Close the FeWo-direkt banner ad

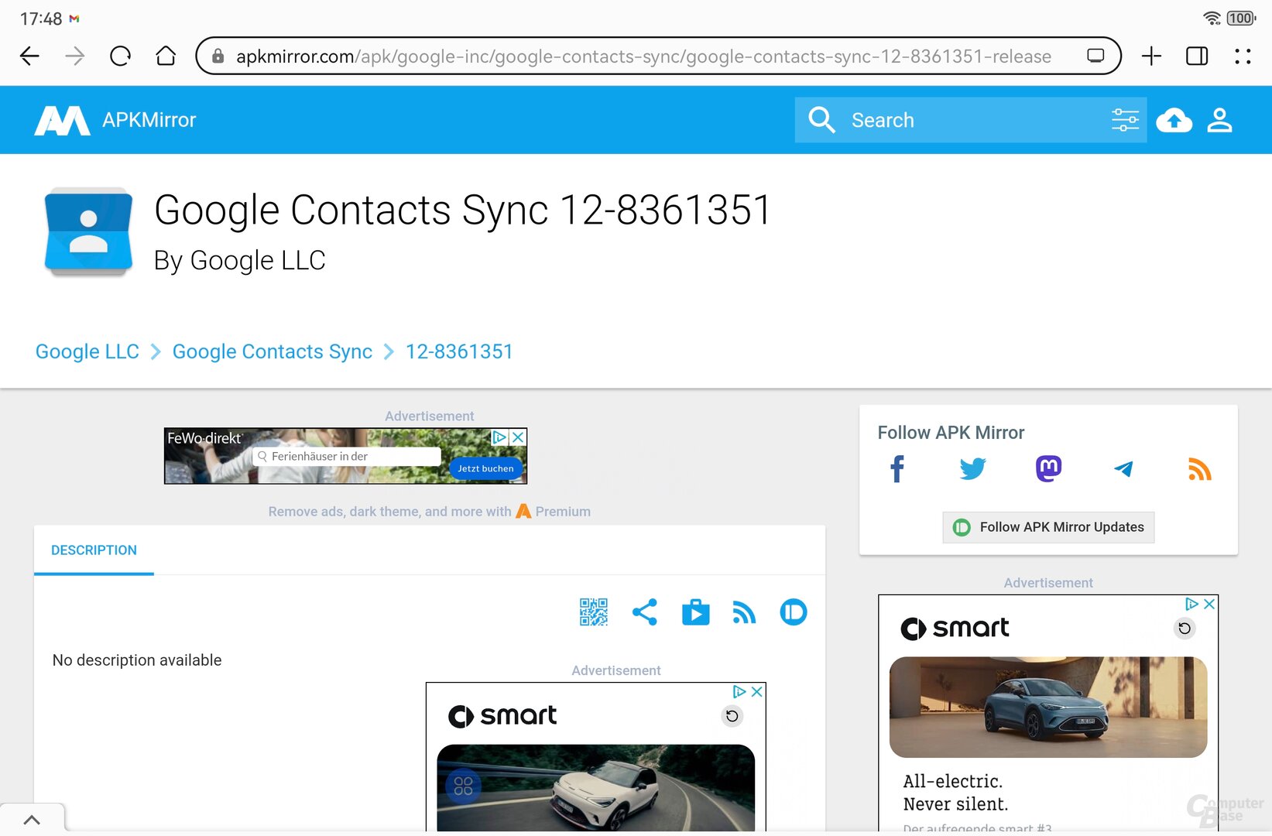pos(518,437)
